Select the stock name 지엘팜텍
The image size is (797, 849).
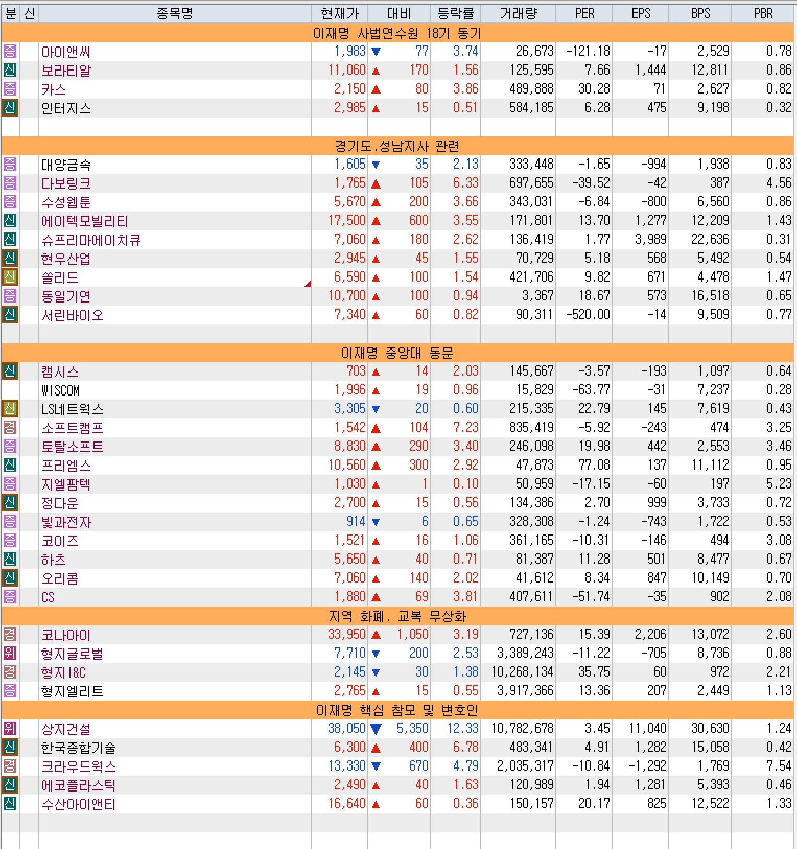pyautogui.click(x=66, y=485)
